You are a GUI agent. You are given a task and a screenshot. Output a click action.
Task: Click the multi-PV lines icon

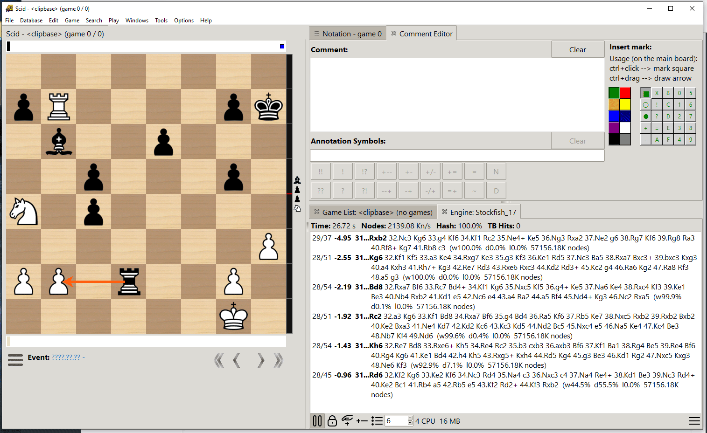click(377, 421)
